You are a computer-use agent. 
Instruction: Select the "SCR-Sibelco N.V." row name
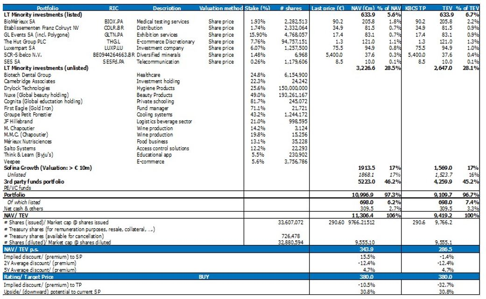(x=22, y=55)
